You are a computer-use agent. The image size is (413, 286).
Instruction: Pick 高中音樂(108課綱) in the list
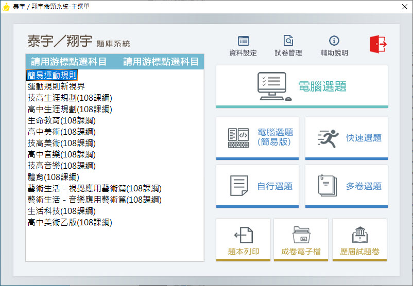tap(61, 154)
